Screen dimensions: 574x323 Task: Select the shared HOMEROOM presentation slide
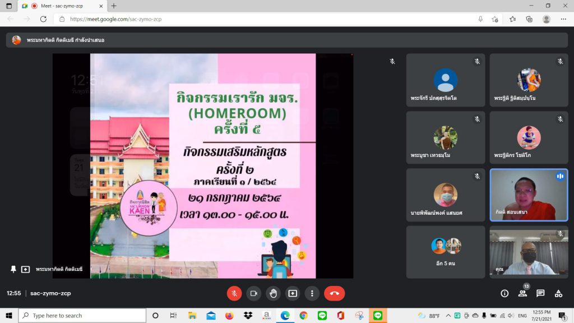tap(203, 166)
